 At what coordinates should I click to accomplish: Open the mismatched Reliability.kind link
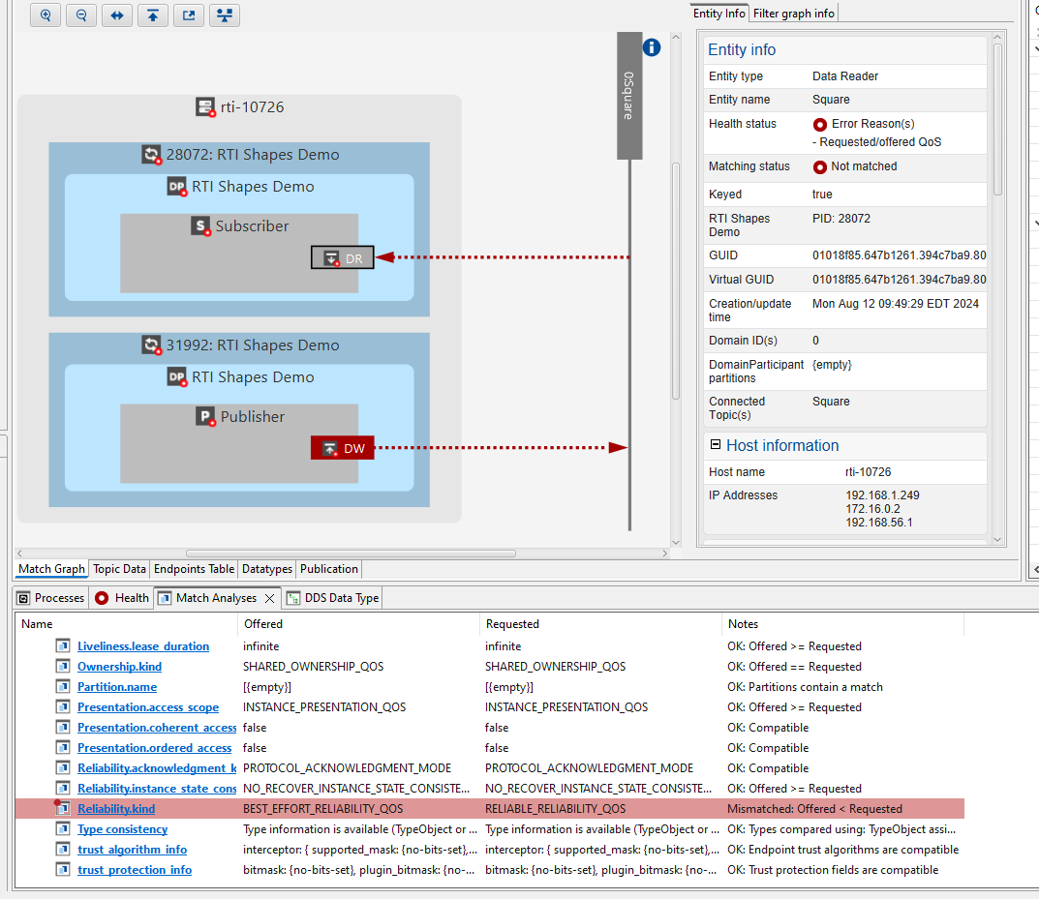116,809
